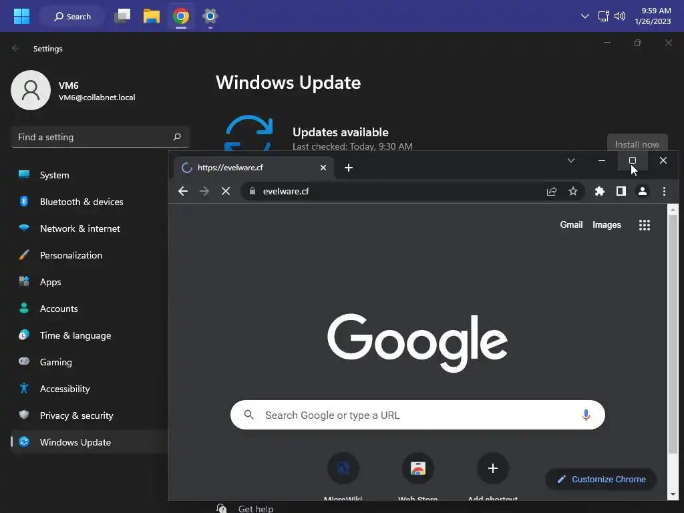This screenshot has width=684, height=513.
Task: Open Gmail link on Google page
Action: coord(571,224)
